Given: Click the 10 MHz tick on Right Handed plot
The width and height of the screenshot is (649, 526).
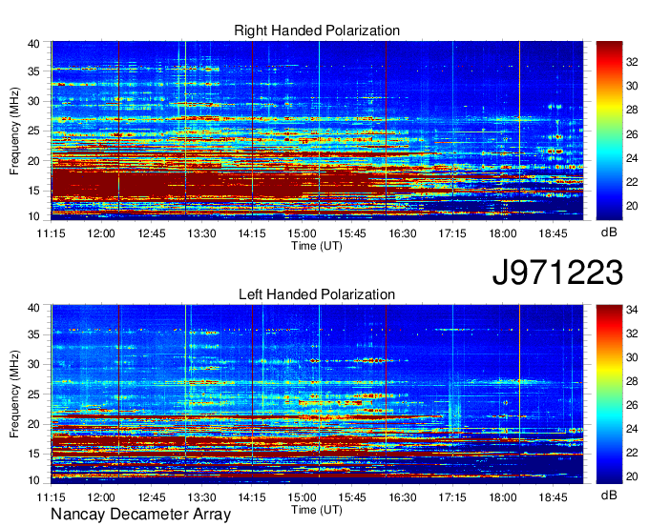Looking at the screenshot, I should [x=33, y=216].
